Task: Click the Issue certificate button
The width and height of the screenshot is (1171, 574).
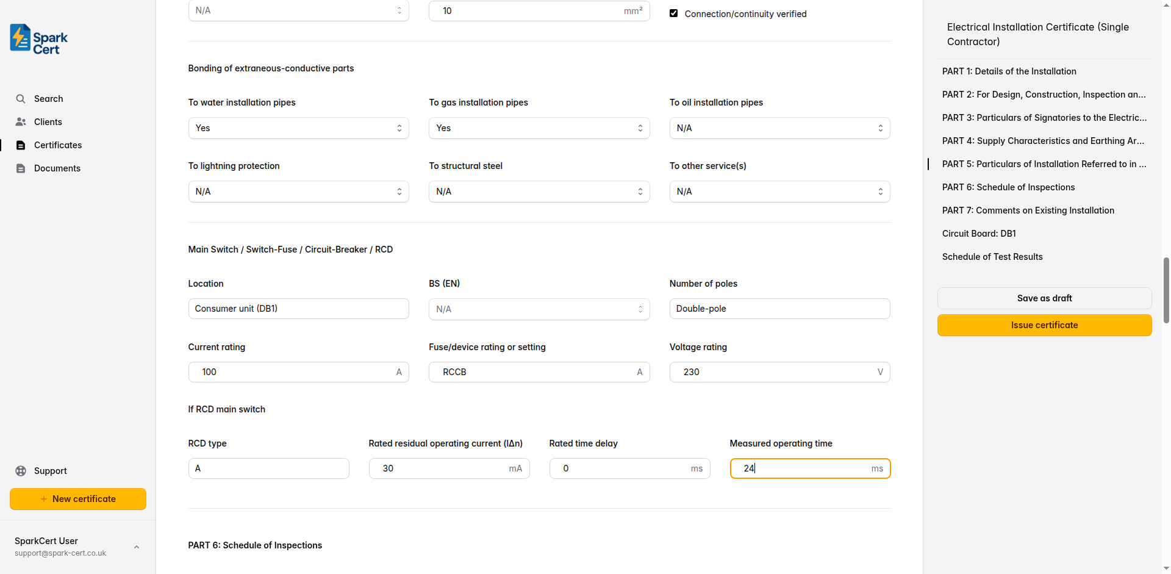Action: pyautogui.click(x=1044, y=325)
